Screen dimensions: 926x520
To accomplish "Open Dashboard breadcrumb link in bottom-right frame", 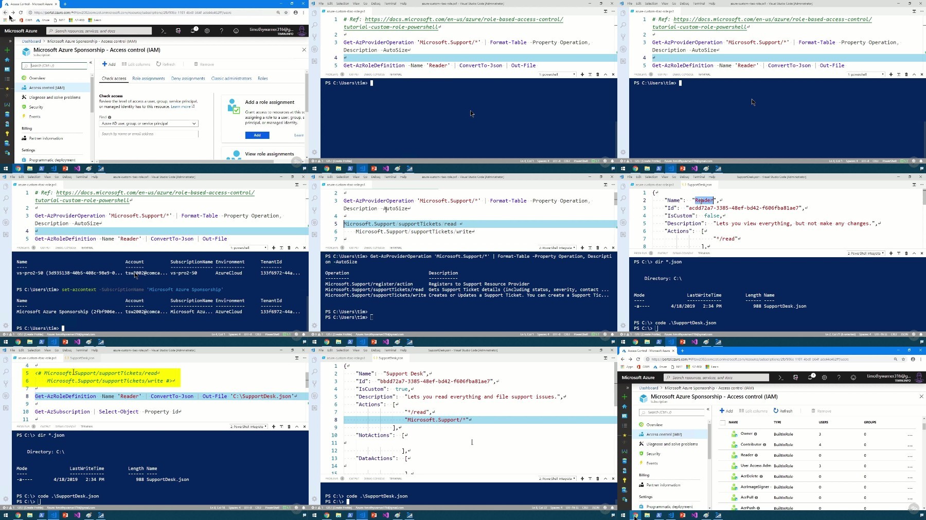I will tap(648, 388).
